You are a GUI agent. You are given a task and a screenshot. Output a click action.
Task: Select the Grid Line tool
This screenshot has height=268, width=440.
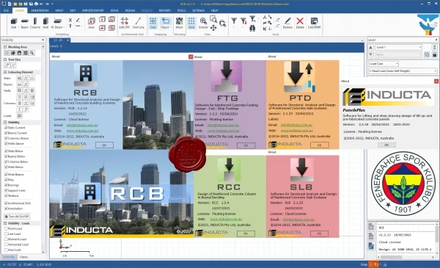pyautogui.click(x=138, y=23)
